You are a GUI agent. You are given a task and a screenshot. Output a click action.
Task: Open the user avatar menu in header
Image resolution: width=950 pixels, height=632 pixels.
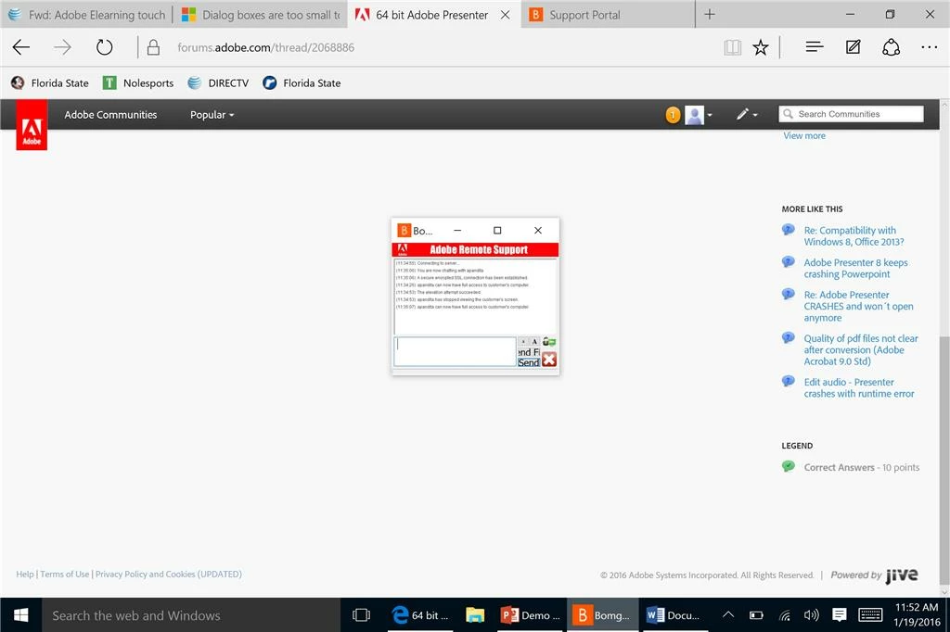click(699, 114)
